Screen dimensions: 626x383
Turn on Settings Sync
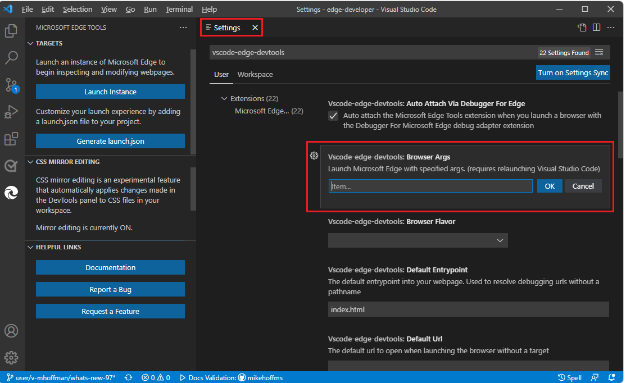[x=573, y=72]
